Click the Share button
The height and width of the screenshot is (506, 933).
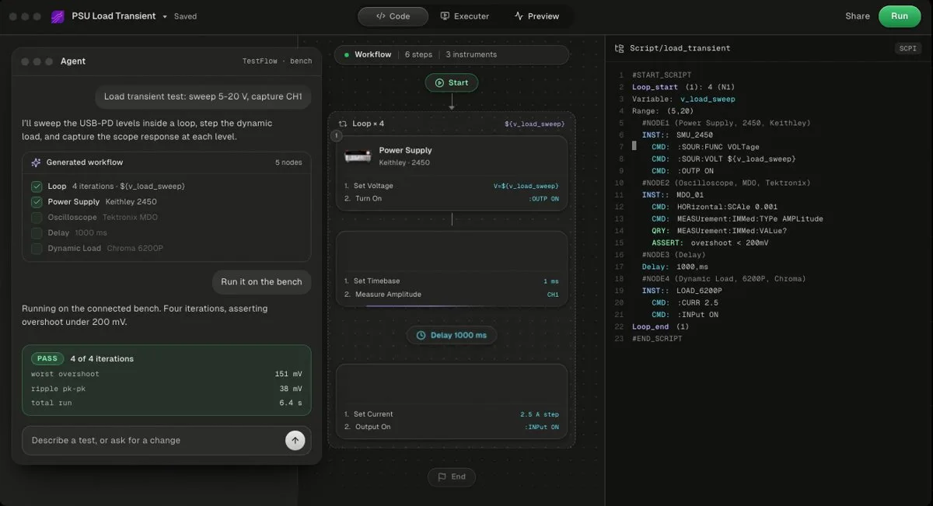tap(858, 16)
